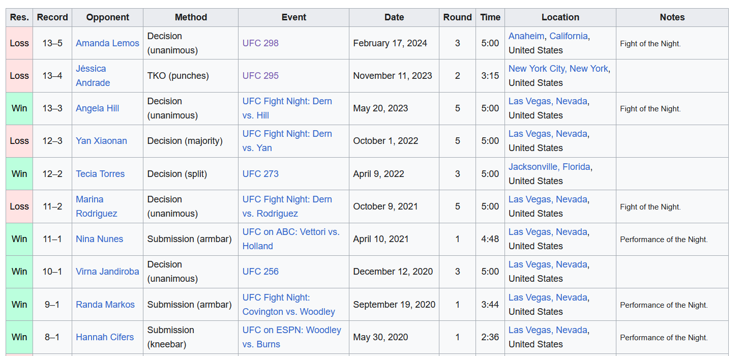
Task: Click the Opponent column header
Action: [x=108, y=17]
